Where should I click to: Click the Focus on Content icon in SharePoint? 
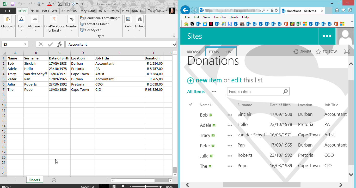[x=347, y=51]
